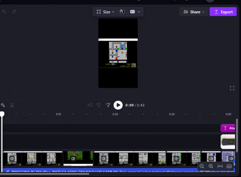This screenshot has height=177, width=241.
Task: Unmute the muted clip near 0:30
Action: [x=176, y=159]
